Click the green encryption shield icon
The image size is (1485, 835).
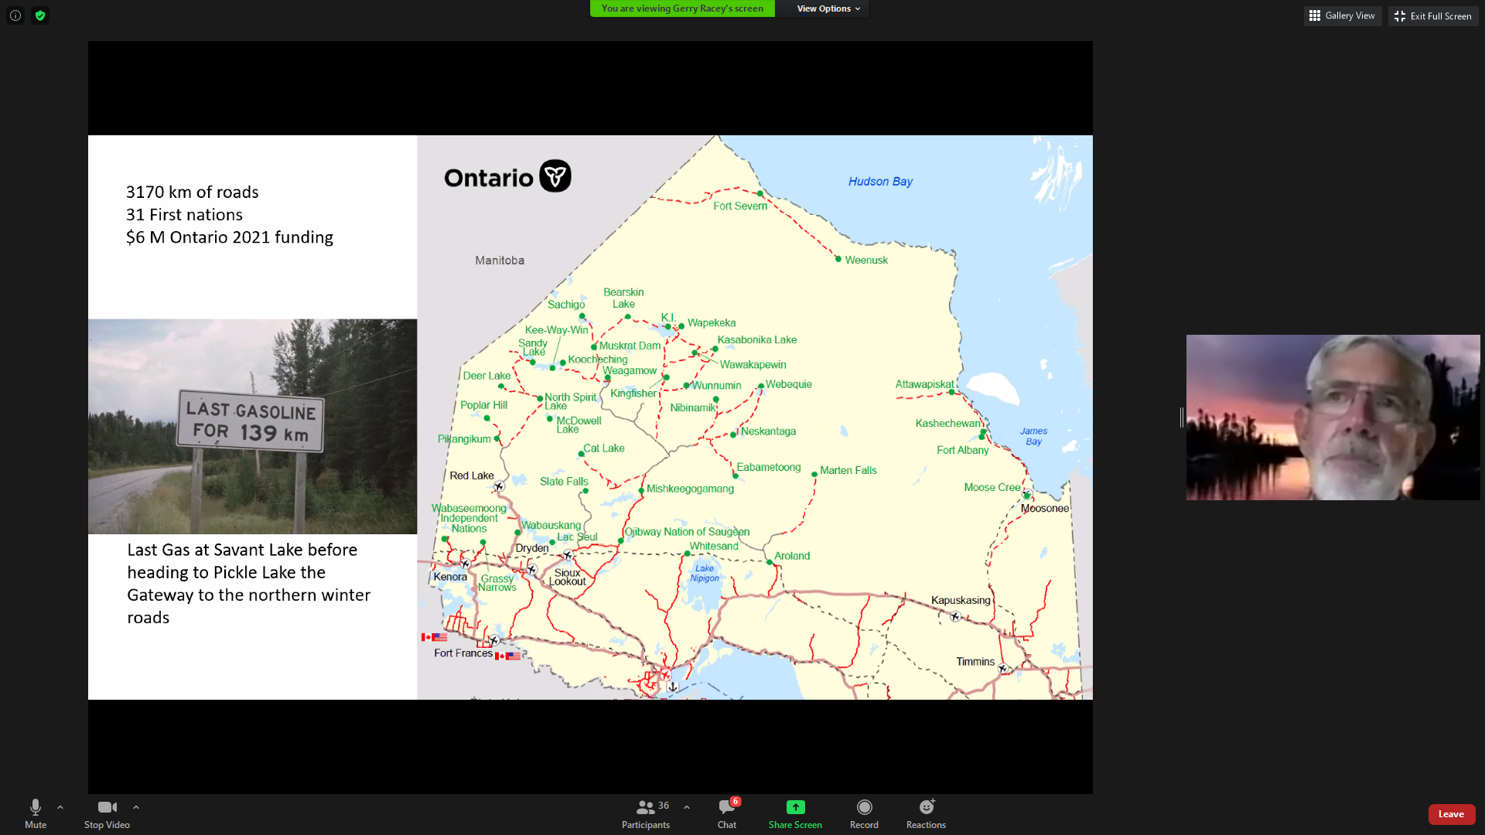point(40,15)
